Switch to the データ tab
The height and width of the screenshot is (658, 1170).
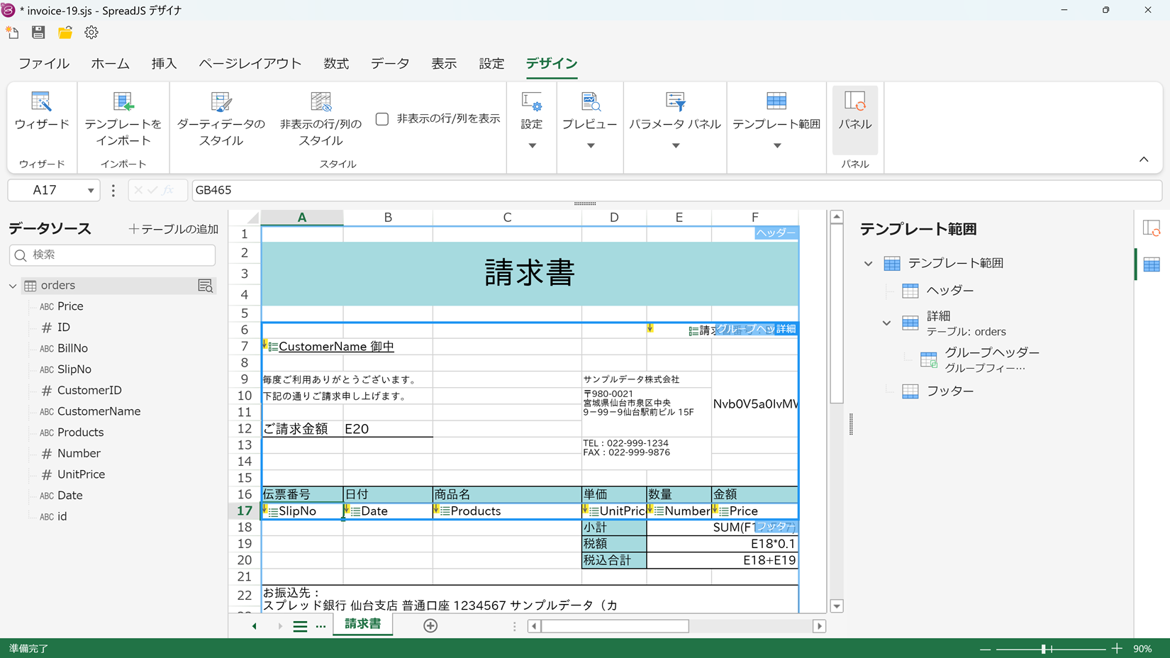390,64
